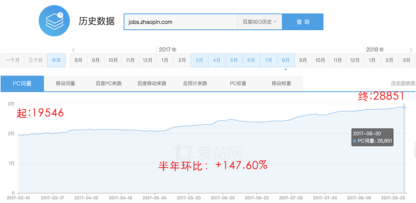This screenshot has height=203, width=416.
Task: Select the unhighlighted 10月 under 2017年
Action: 320,61
